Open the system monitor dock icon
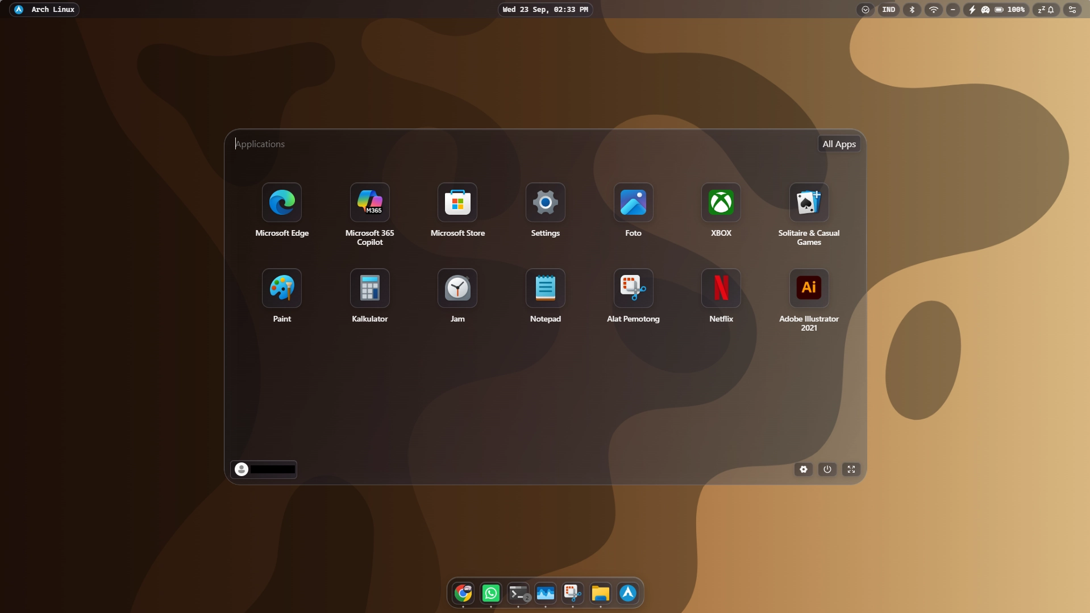1090x613 pixels. click(546, 593)
